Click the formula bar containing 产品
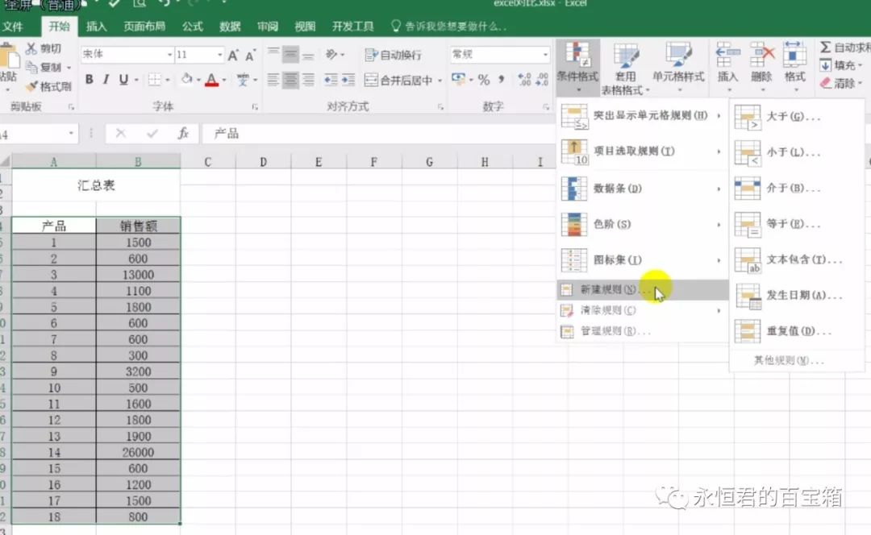 point(379,133)
